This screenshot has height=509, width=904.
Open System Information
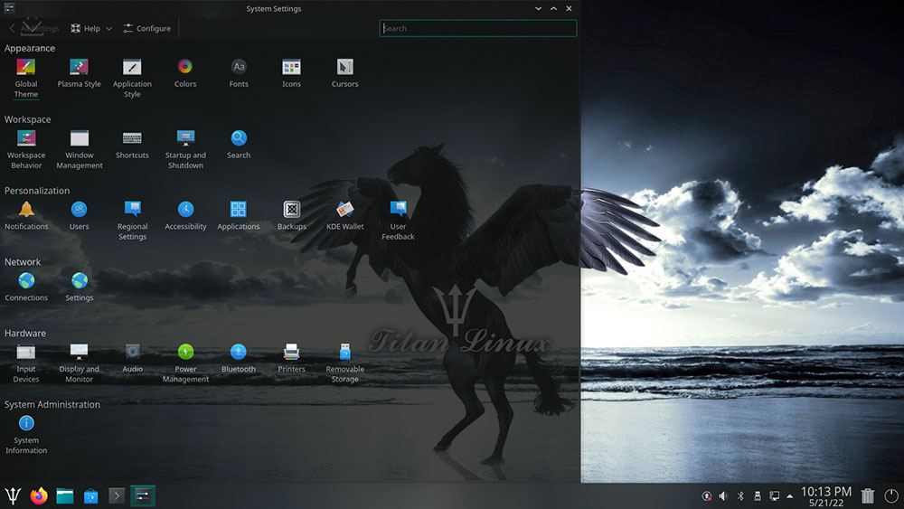pos(26,424)
